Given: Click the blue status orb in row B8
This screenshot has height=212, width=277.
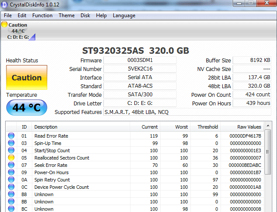Looking at the screenshot, I should pos(11,194).
